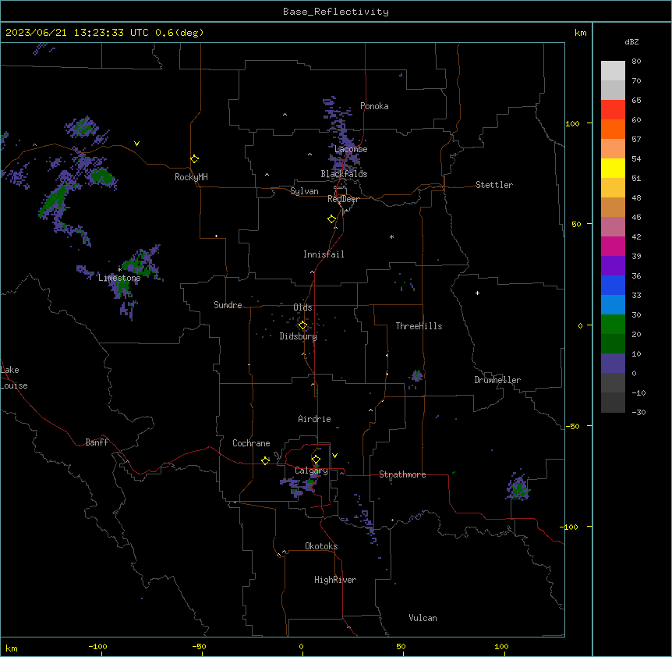Select the tan 45-48 dBZ legend swatch
Screen dimensions: 672x657
[613, 207]
